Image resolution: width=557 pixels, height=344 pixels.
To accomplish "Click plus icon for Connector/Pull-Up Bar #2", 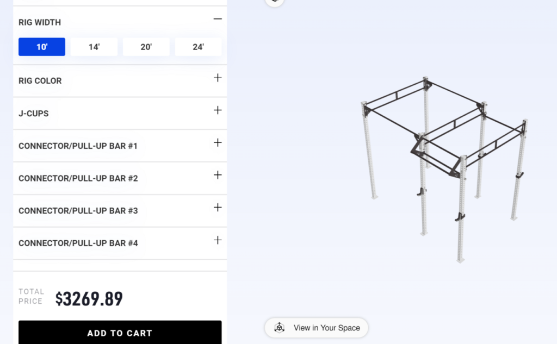I will [x=218, y=175].
